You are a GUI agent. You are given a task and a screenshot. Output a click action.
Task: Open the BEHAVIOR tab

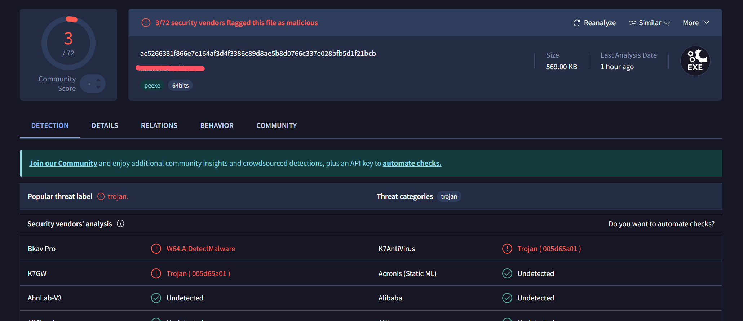click(x=217, y=125)
